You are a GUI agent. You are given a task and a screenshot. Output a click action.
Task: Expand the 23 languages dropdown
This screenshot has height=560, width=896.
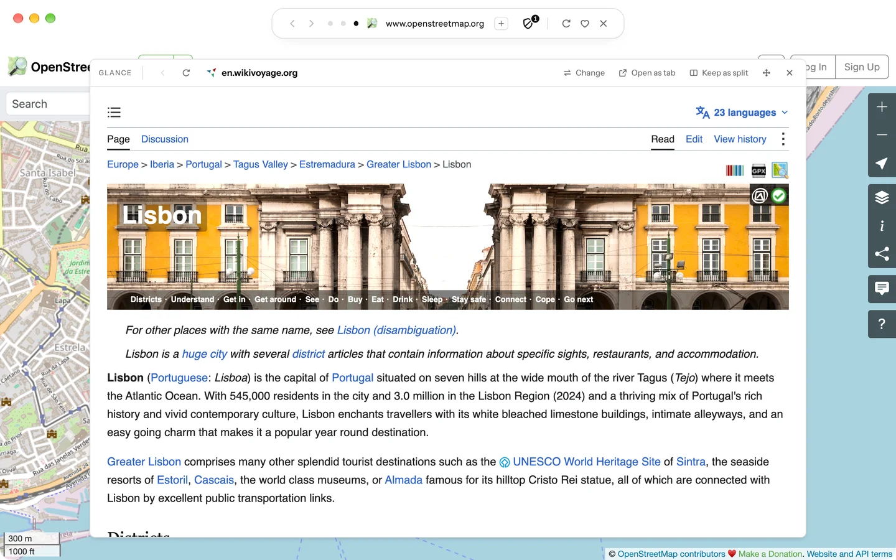tap(742, 113)
